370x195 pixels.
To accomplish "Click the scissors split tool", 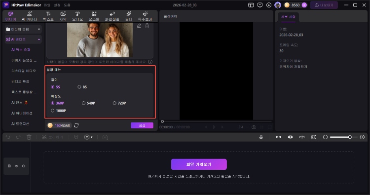I will click(44, 137).
